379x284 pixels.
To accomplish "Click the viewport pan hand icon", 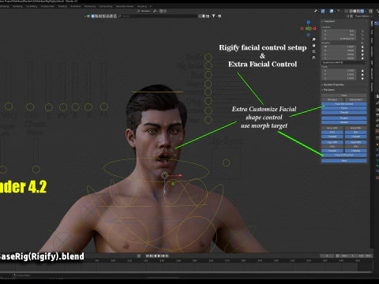I will [x=313, y=46].
